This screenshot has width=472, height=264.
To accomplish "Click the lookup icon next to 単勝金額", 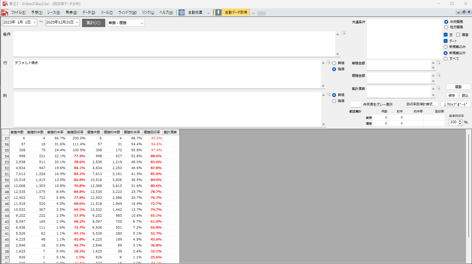I will 439,63.
